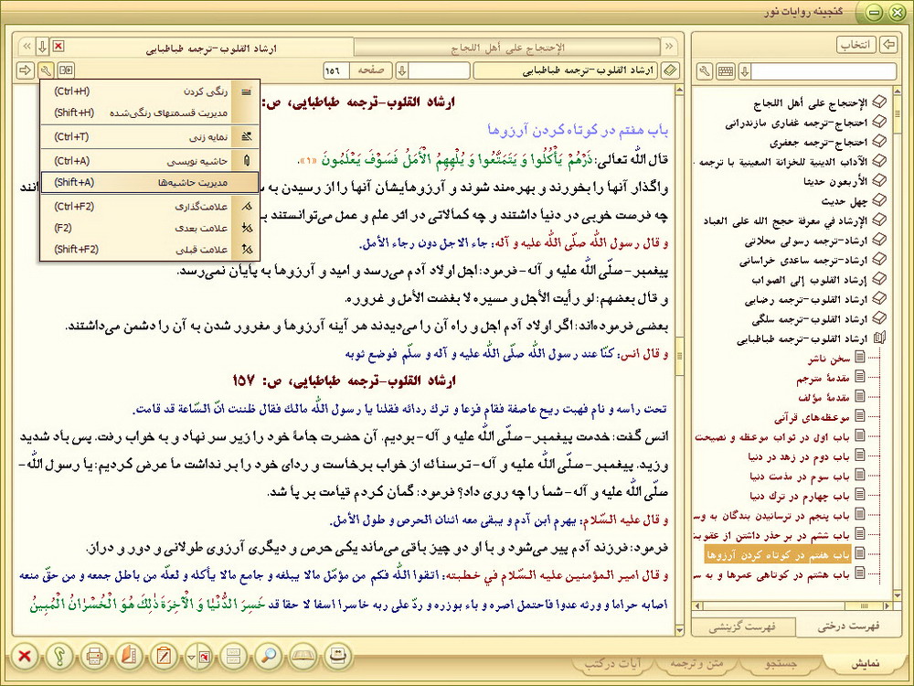Select نمایه زنی menu entry
Screen dimensions: 914x686
150,137
